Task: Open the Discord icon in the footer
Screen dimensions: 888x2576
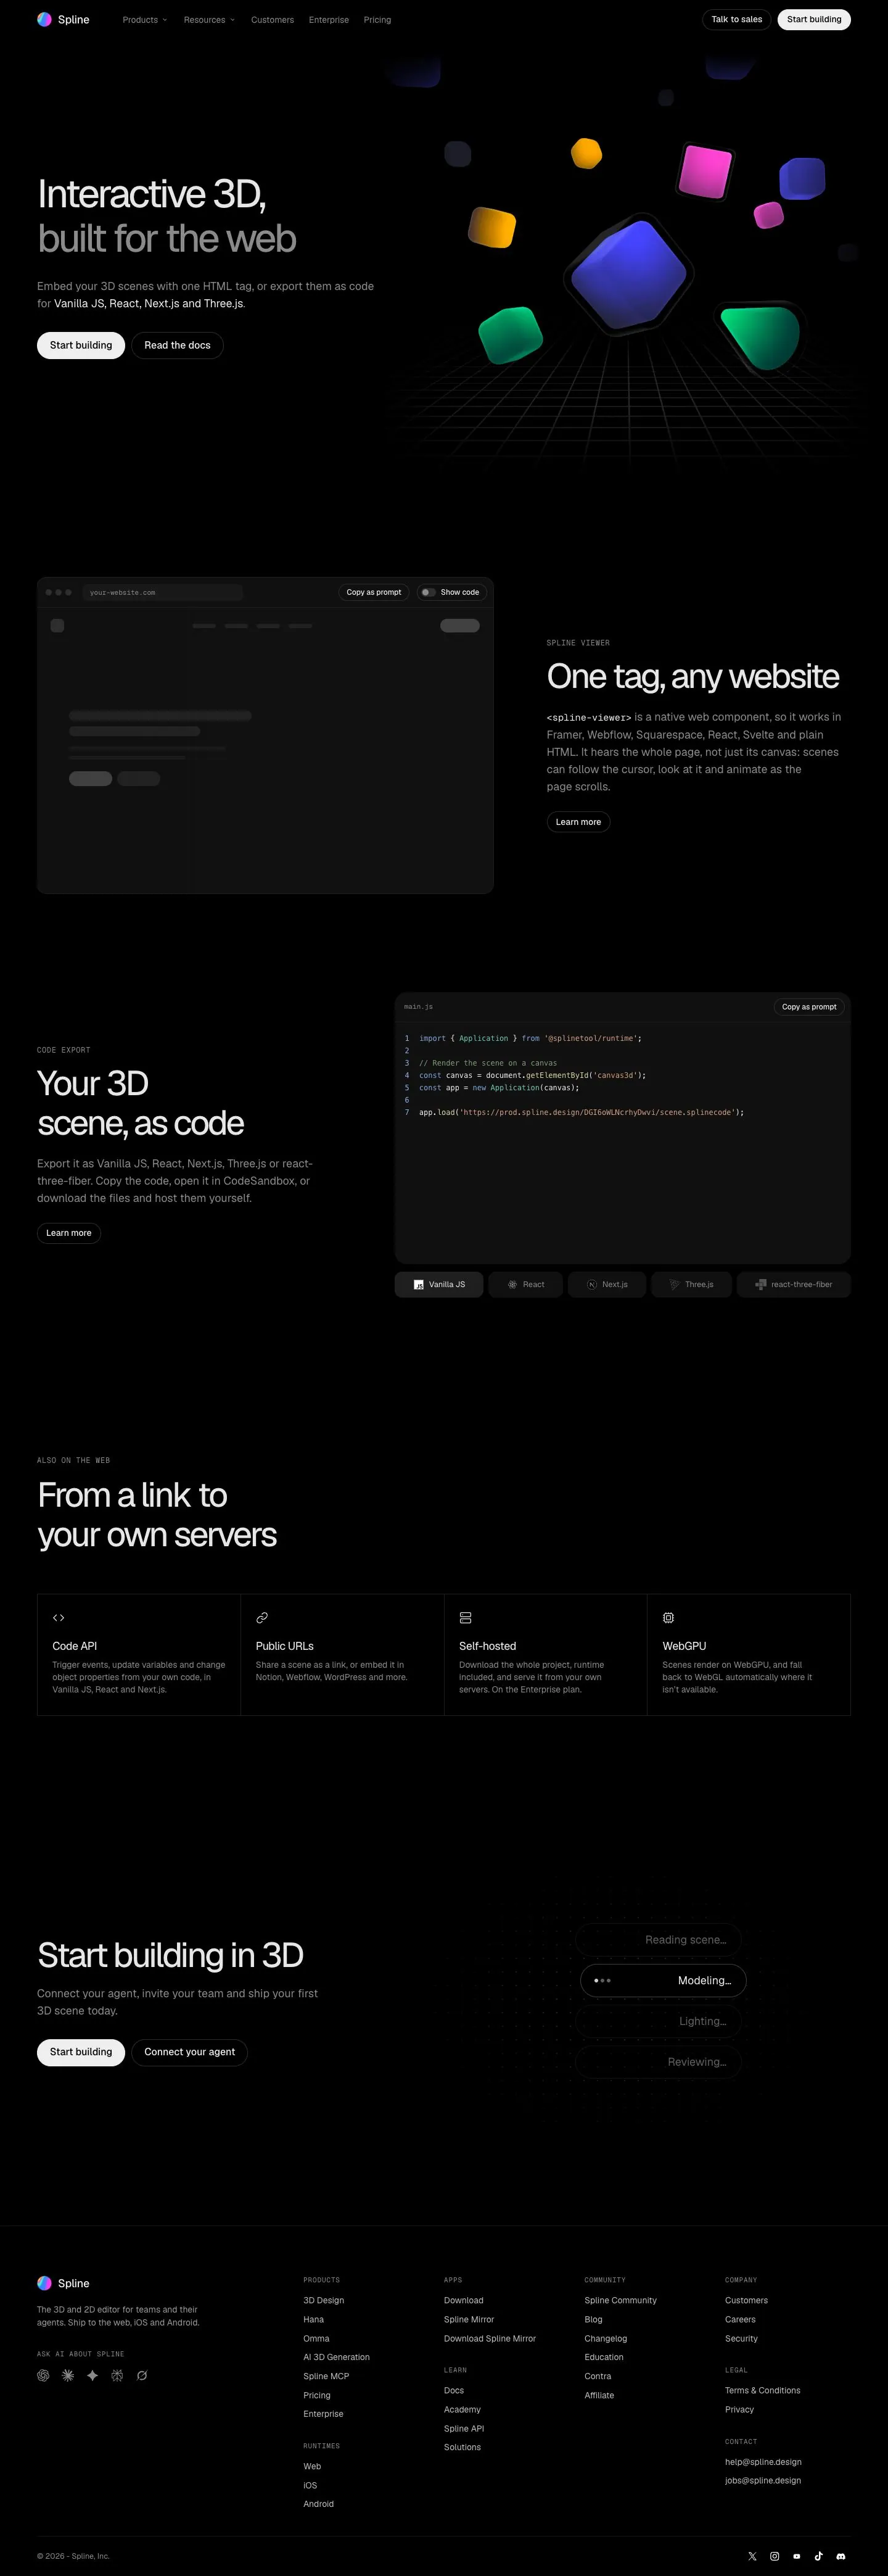Action: [x=841, y=2556]
